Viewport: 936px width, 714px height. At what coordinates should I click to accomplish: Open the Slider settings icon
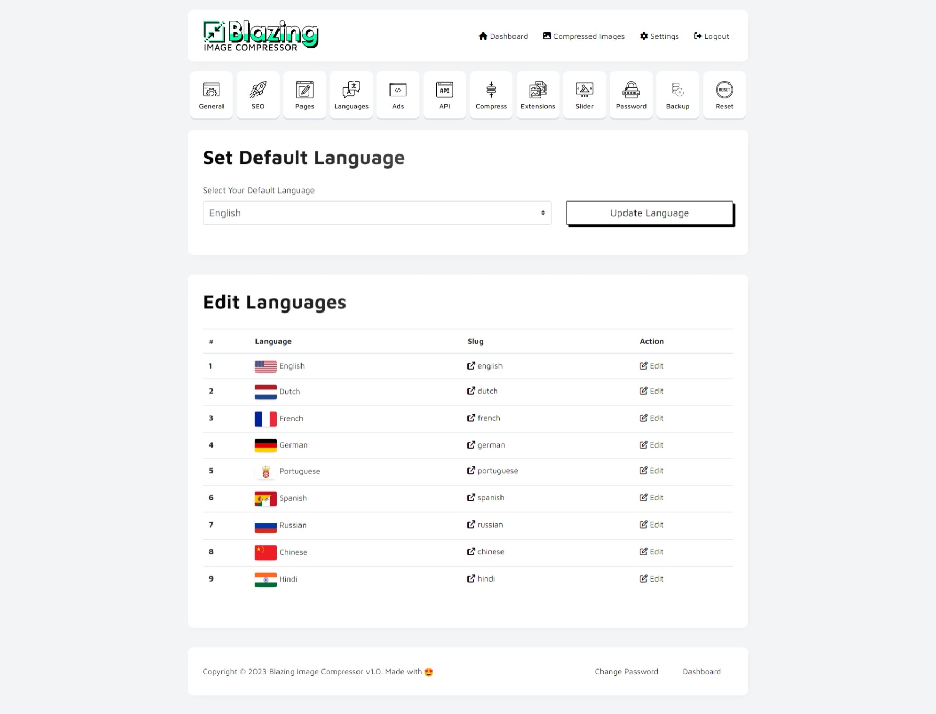pyautogui.click(x=584, y=95)
